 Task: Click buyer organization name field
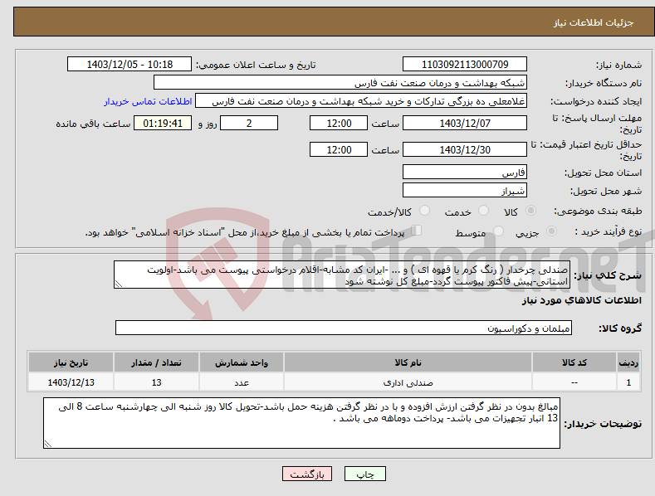click(340, 83)
